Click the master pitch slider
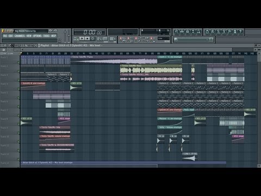Viewport: 261px width, 196px height. [69, 35]
